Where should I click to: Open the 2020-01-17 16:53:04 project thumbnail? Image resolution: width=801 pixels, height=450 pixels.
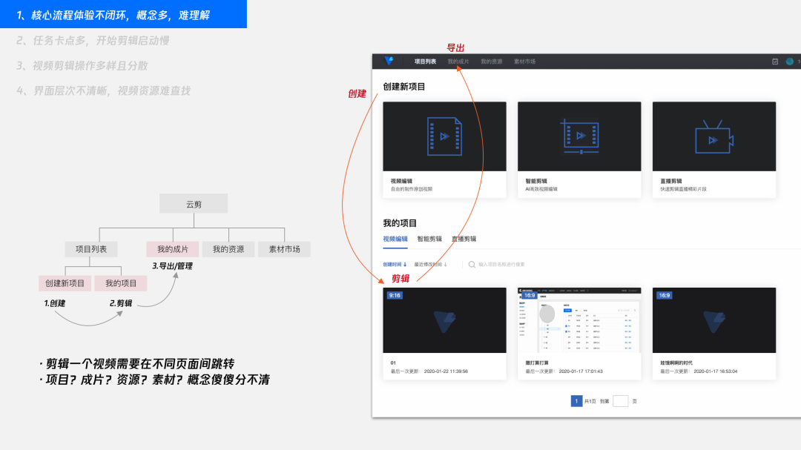click(x=714, y=320)
